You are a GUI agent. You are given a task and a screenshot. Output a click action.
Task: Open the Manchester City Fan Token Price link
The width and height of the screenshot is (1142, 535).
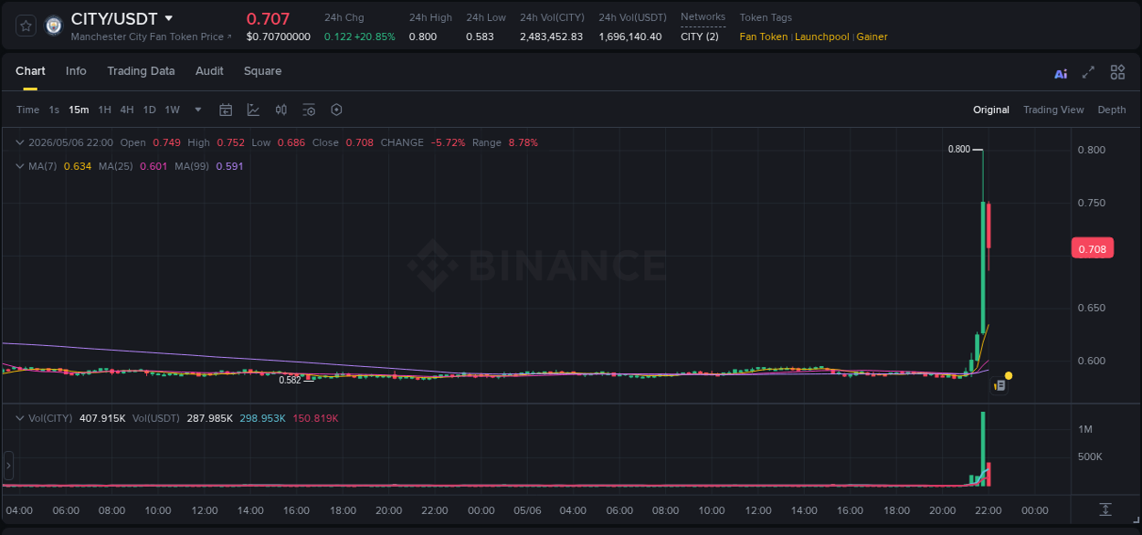point(151,37)
